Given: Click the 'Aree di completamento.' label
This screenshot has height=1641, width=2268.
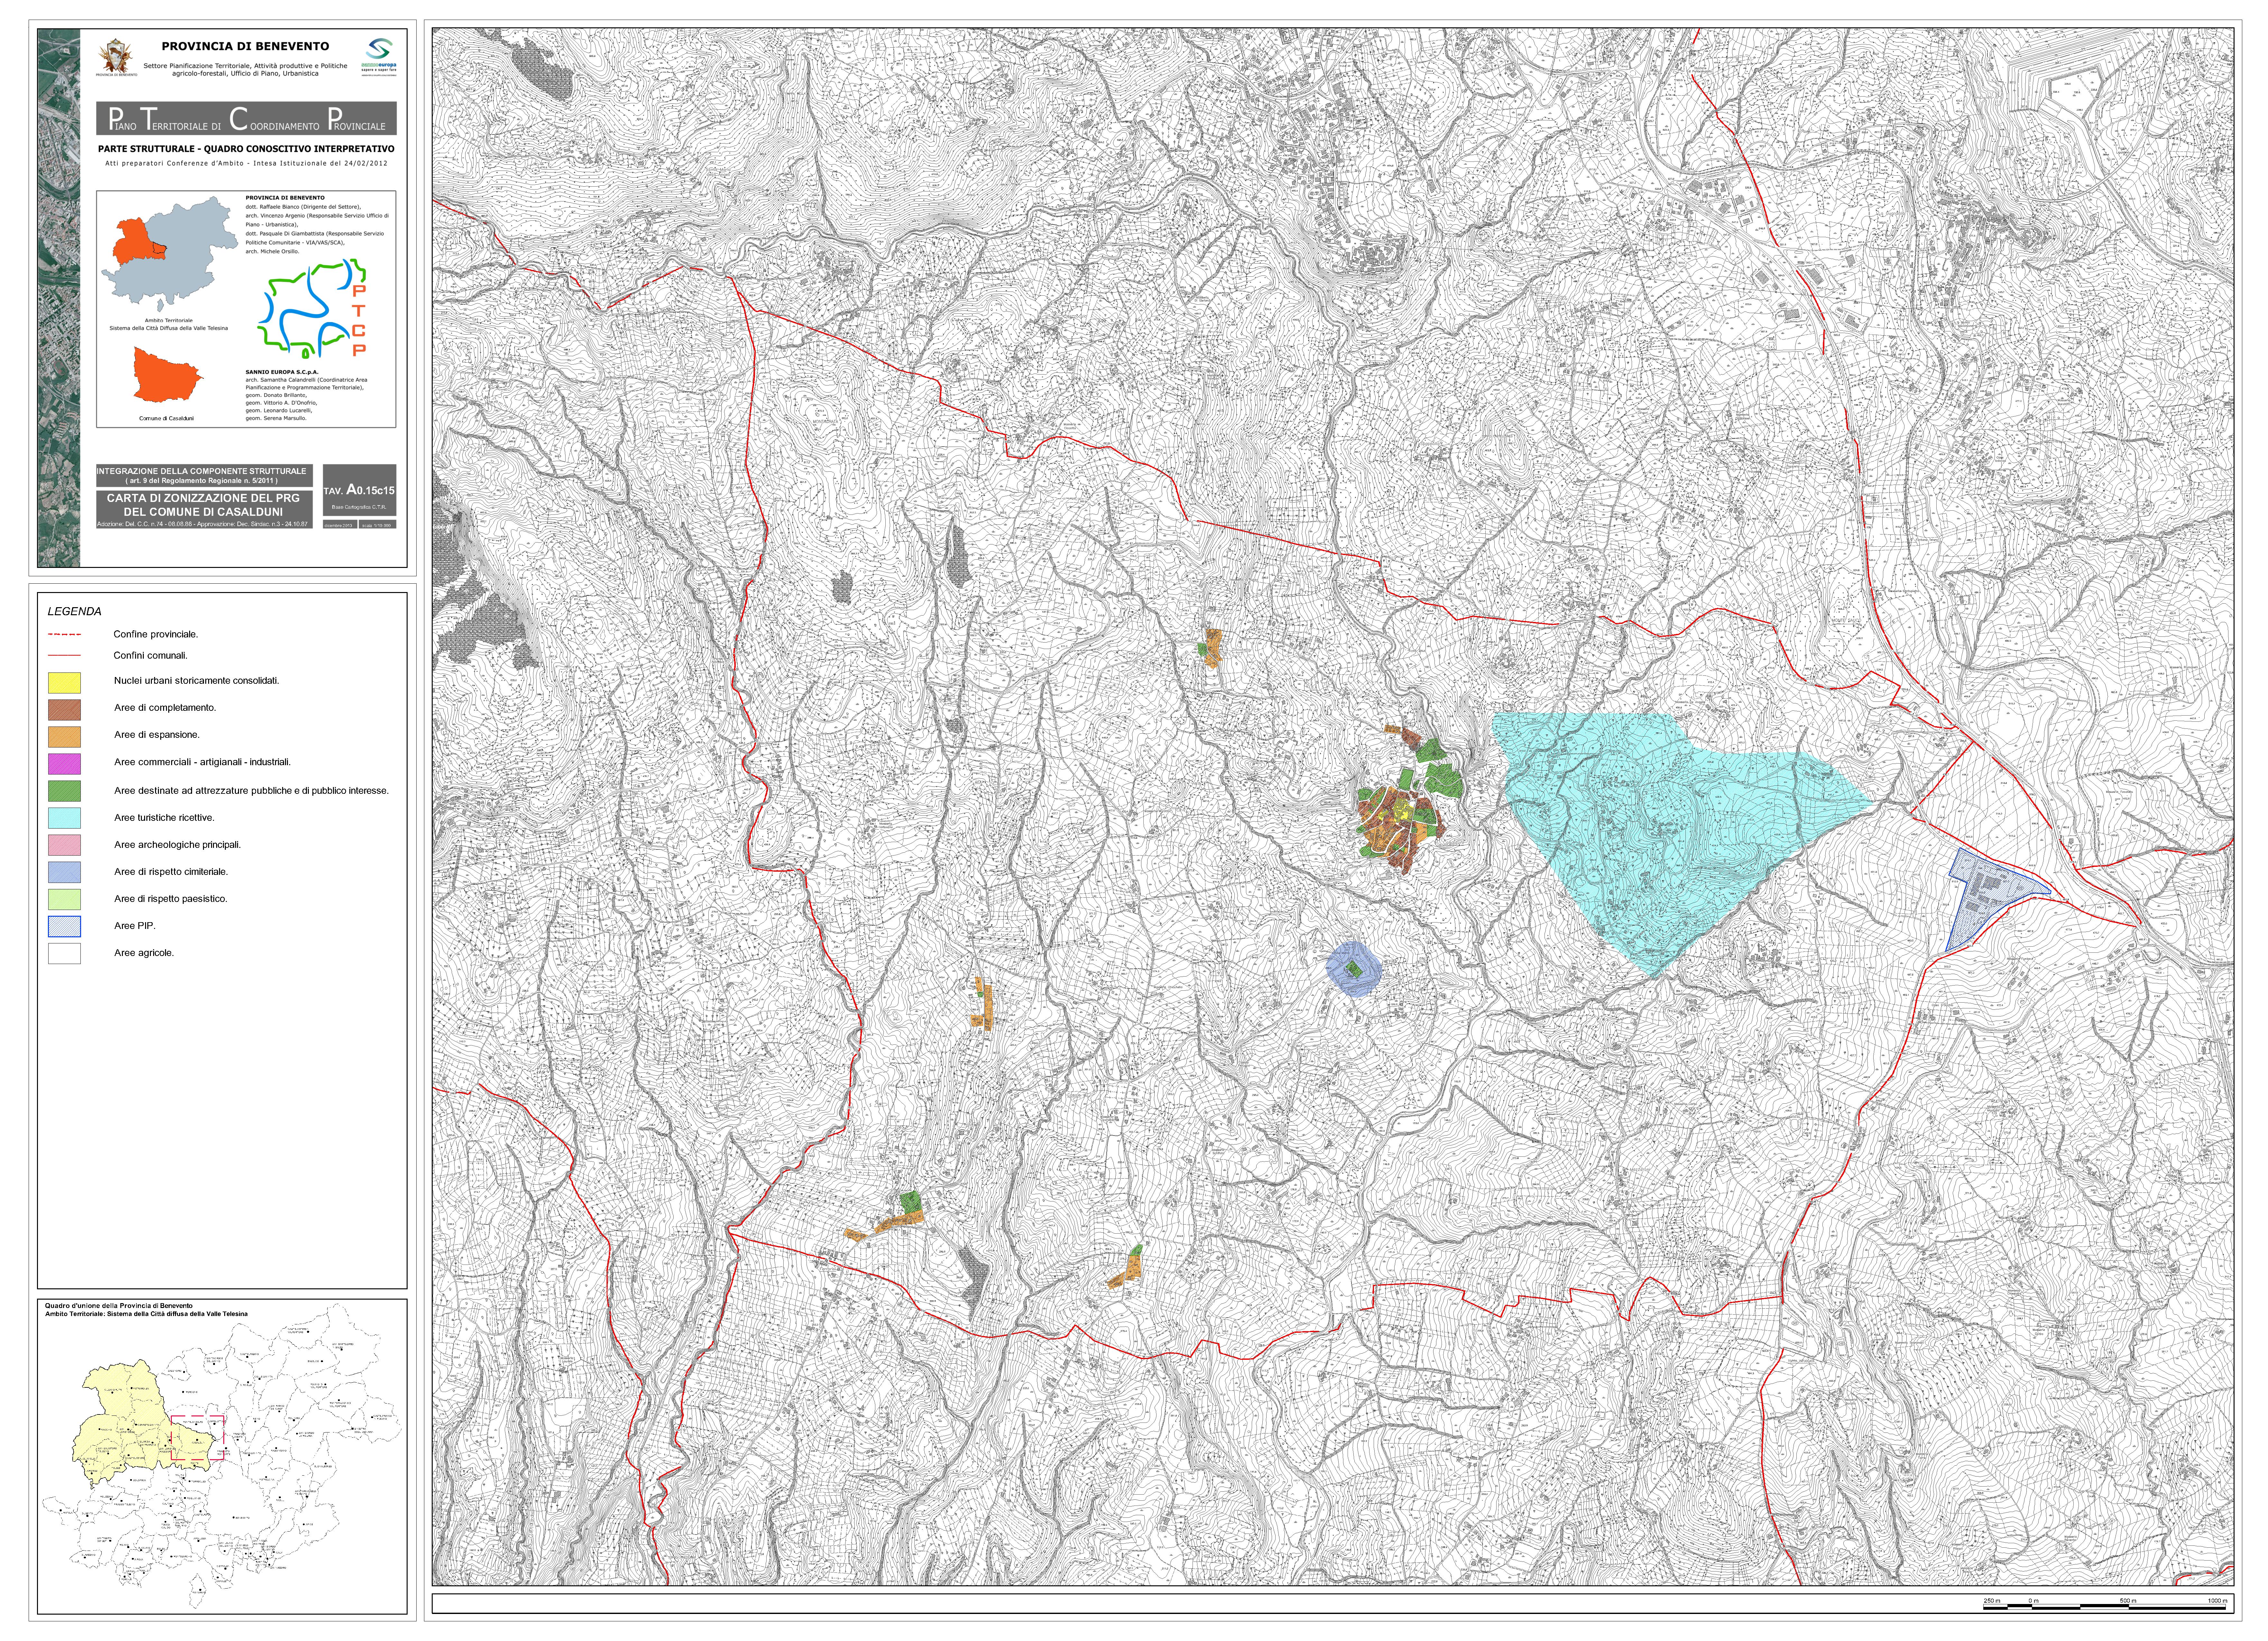Looking at the screenshot, I should point(165,708).
